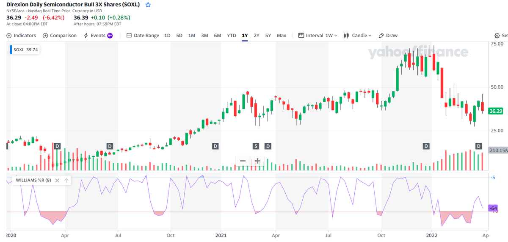Screen dimensions: 508x242
Task: Click the plus icon beside Indicators
Action: click(9, 36)
